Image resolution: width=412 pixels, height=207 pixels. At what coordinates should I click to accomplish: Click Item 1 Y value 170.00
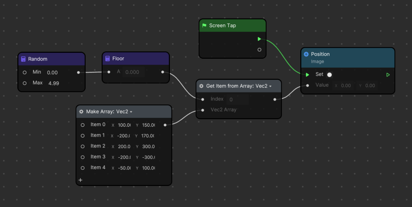[x=147, y=136]
